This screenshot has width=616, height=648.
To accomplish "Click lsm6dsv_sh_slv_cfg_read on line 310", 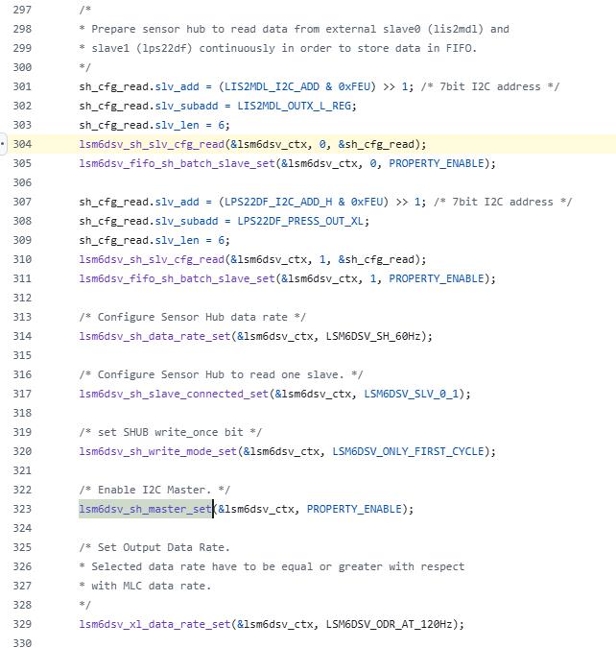I will (x=152, y=259).
